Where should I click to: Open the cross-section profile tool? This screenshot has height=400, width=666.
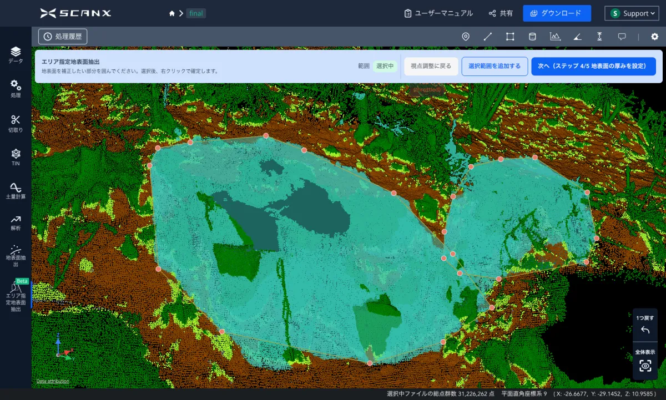tap(554, 37)
